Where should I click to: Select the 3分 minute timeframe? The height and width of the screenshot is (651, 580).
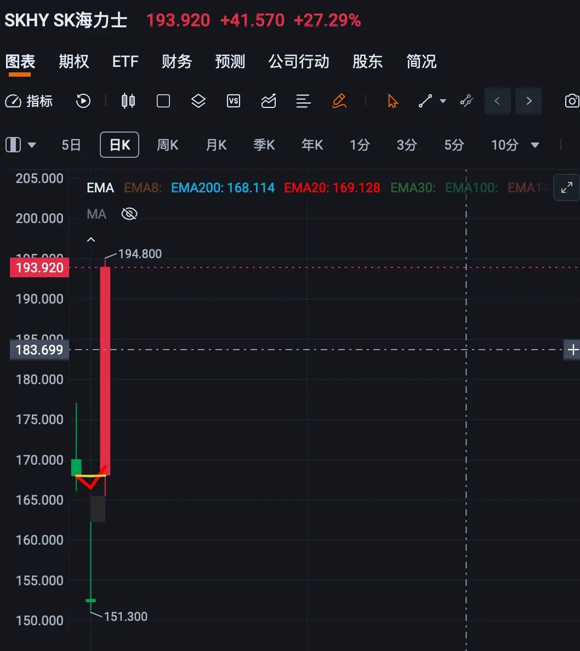[x=407, y=145]
